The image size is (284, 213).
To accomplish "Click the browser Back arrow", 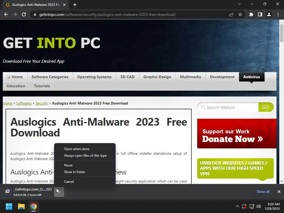I will coord(6,14).
